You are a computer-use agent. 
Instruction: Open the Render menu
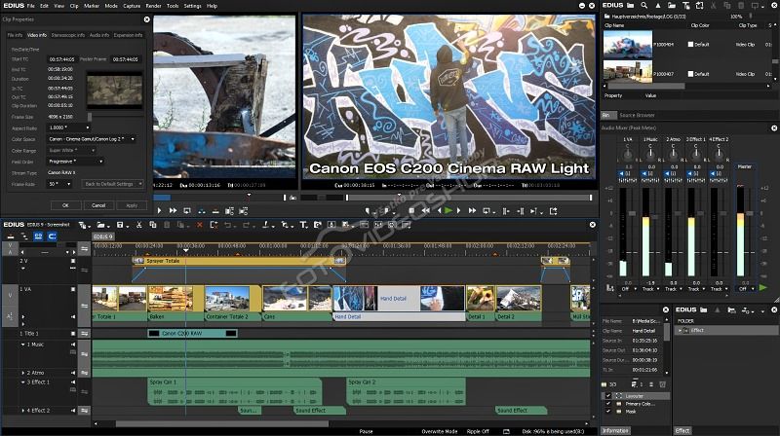(153, 6)
